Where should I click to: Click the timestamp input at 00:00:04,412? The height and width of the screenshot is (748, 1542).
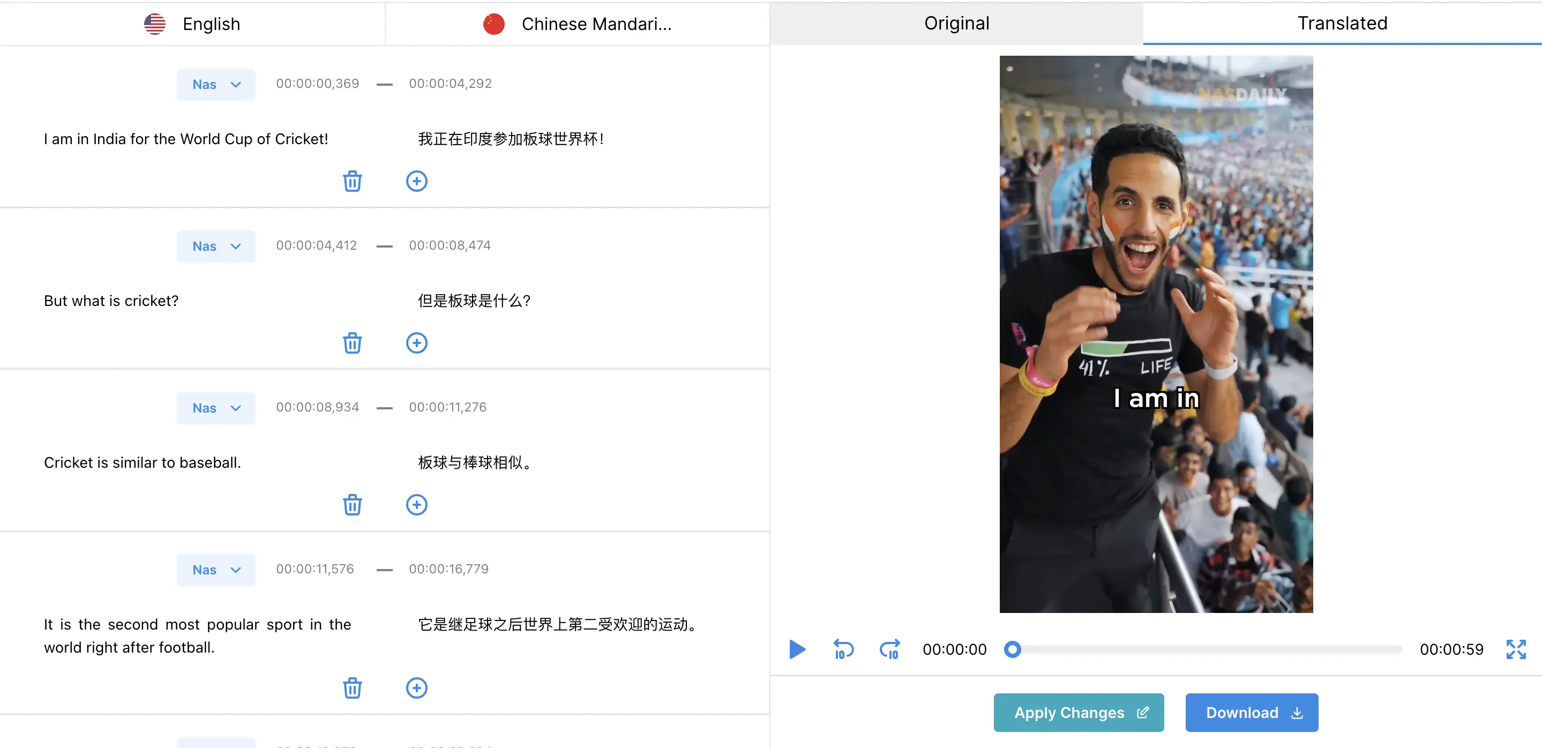click(x=317, y=245)
